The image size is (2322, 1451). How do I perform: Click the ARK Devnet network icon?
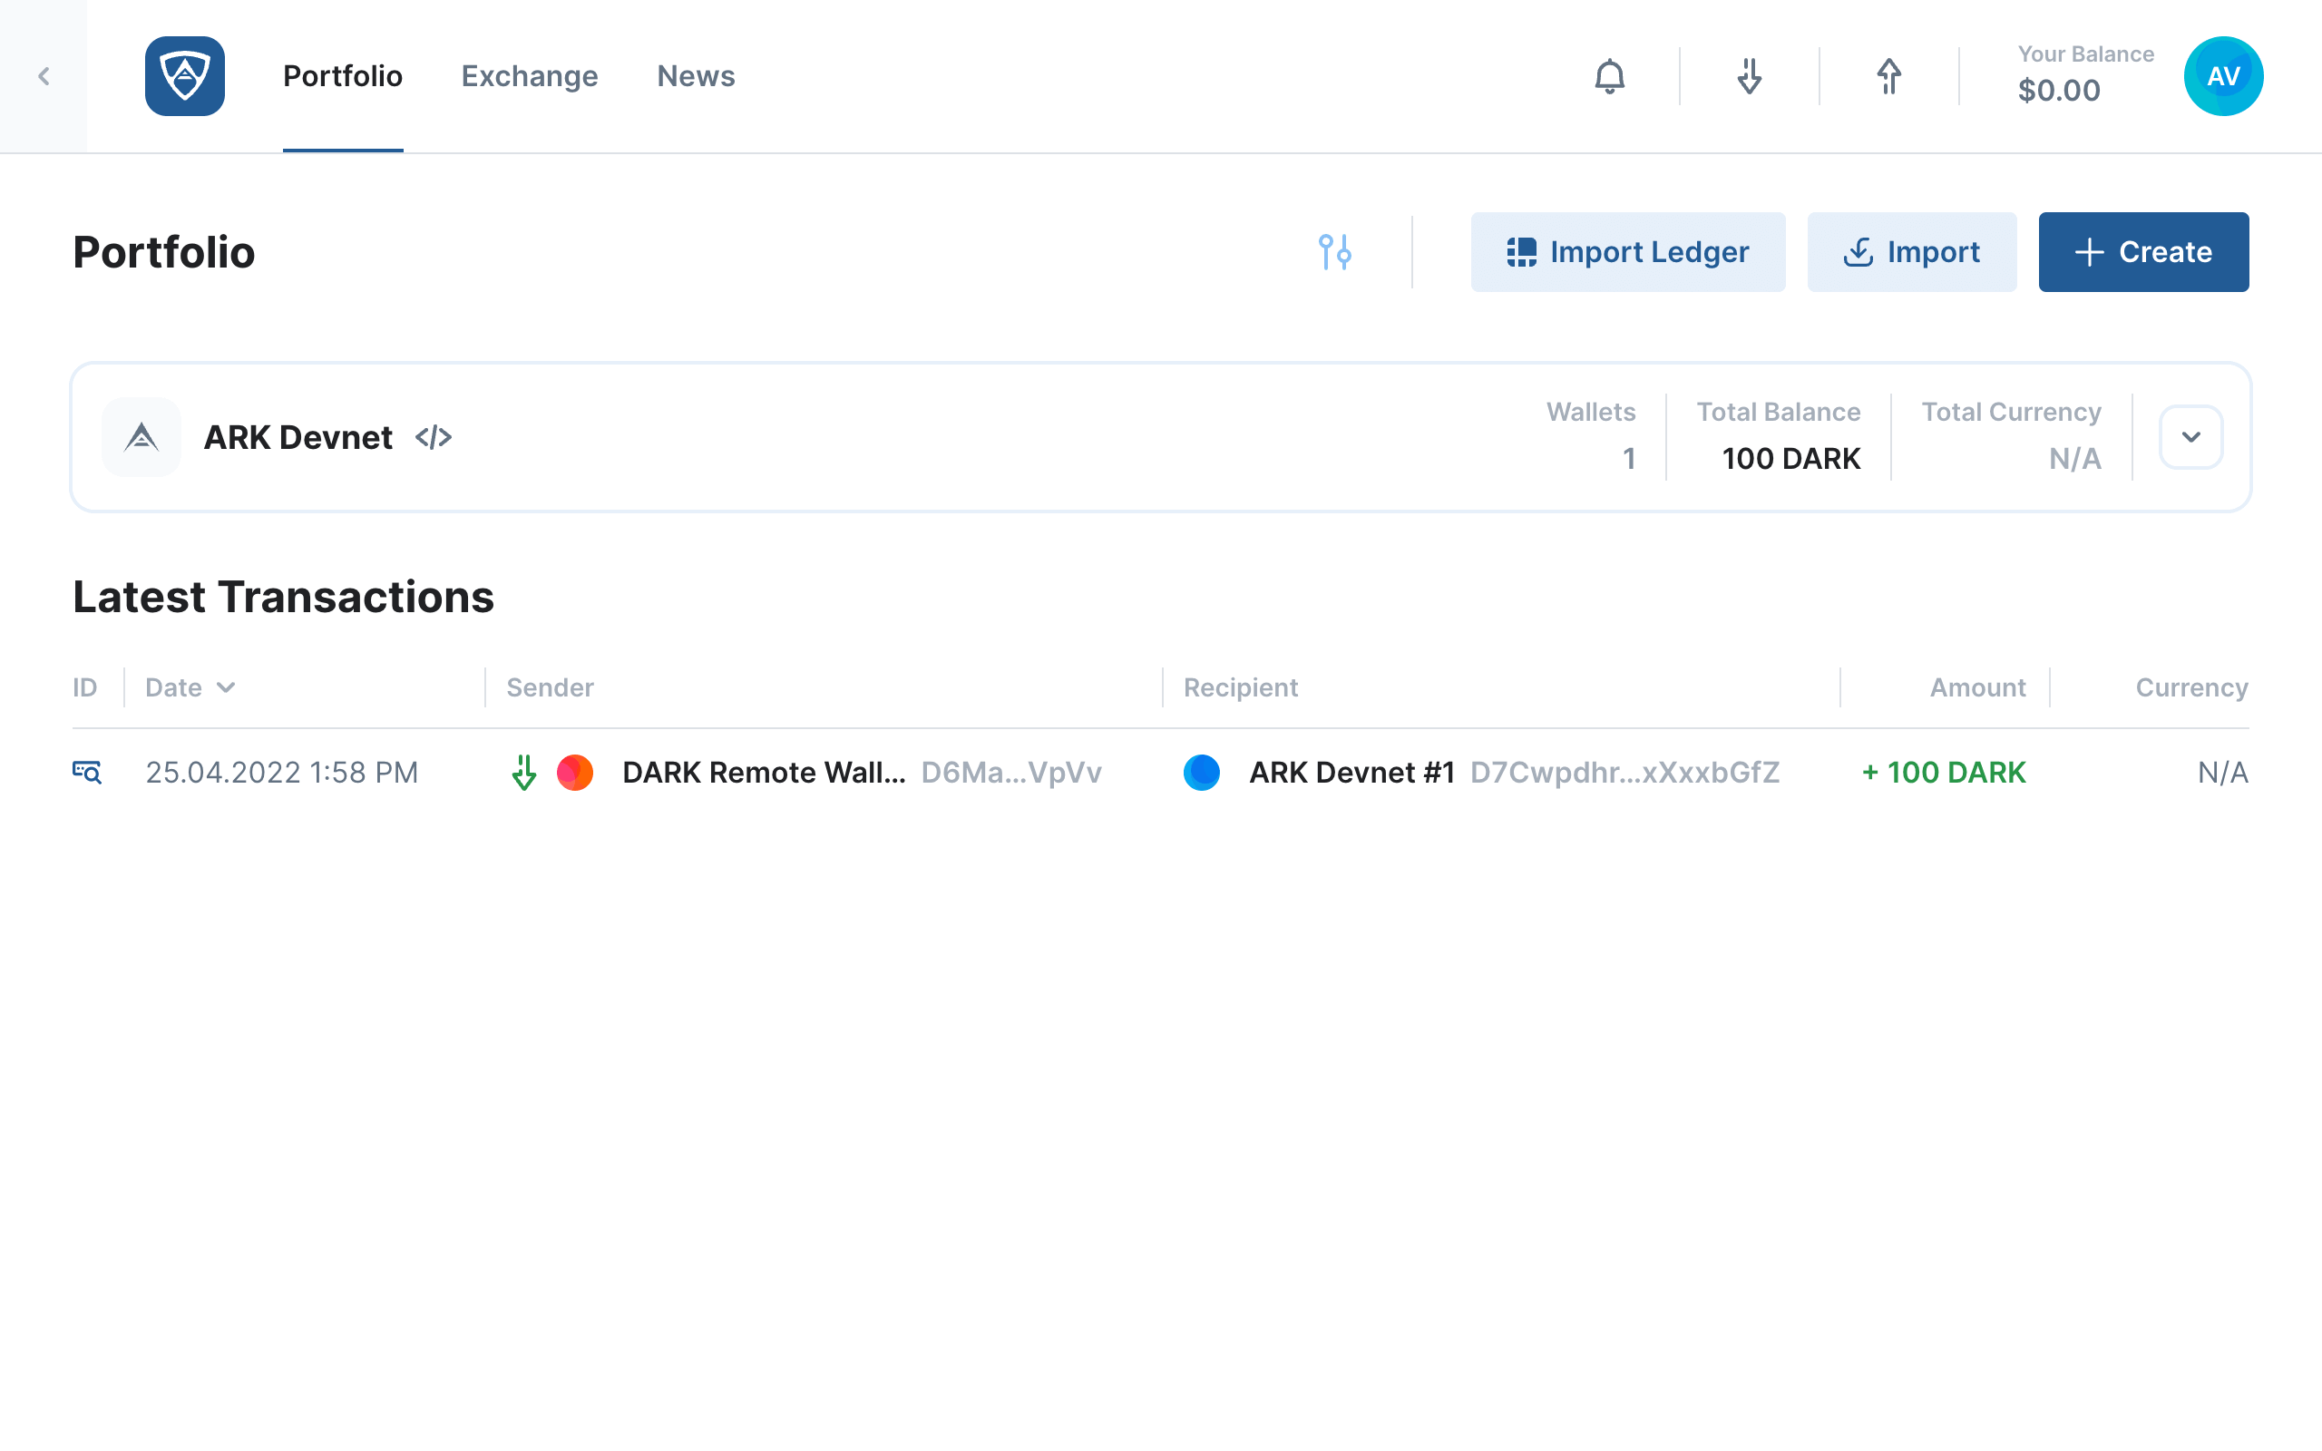(x=141, y=436)
